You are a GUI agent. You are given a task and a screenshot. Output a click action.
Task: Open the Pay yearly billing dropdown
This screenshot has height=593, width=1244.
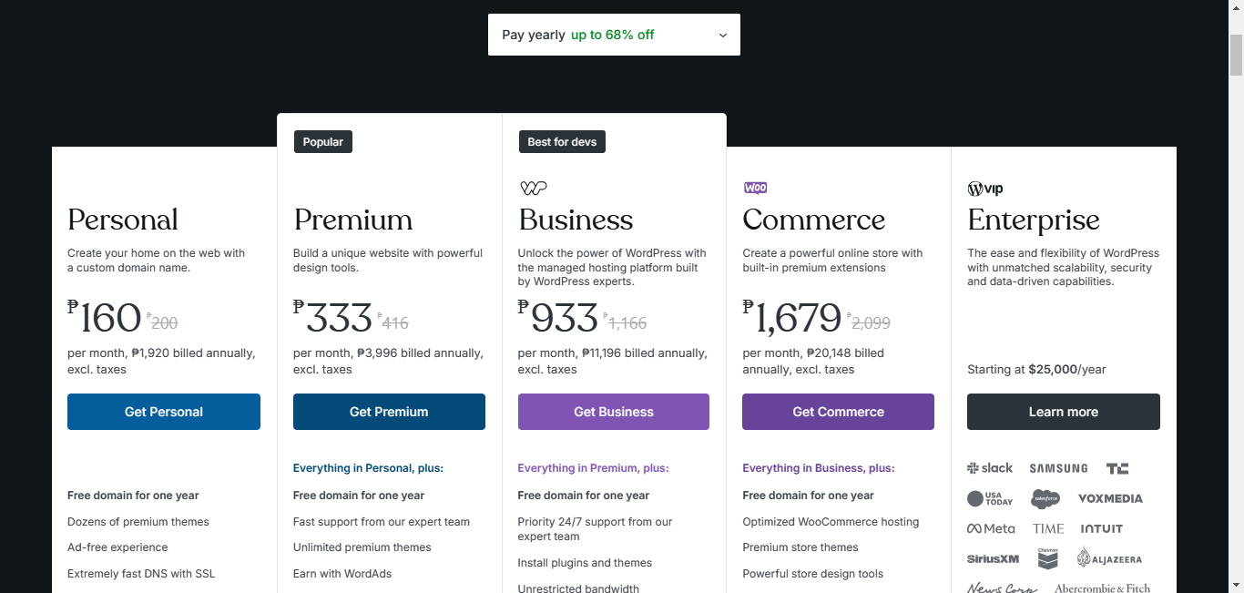614,35
